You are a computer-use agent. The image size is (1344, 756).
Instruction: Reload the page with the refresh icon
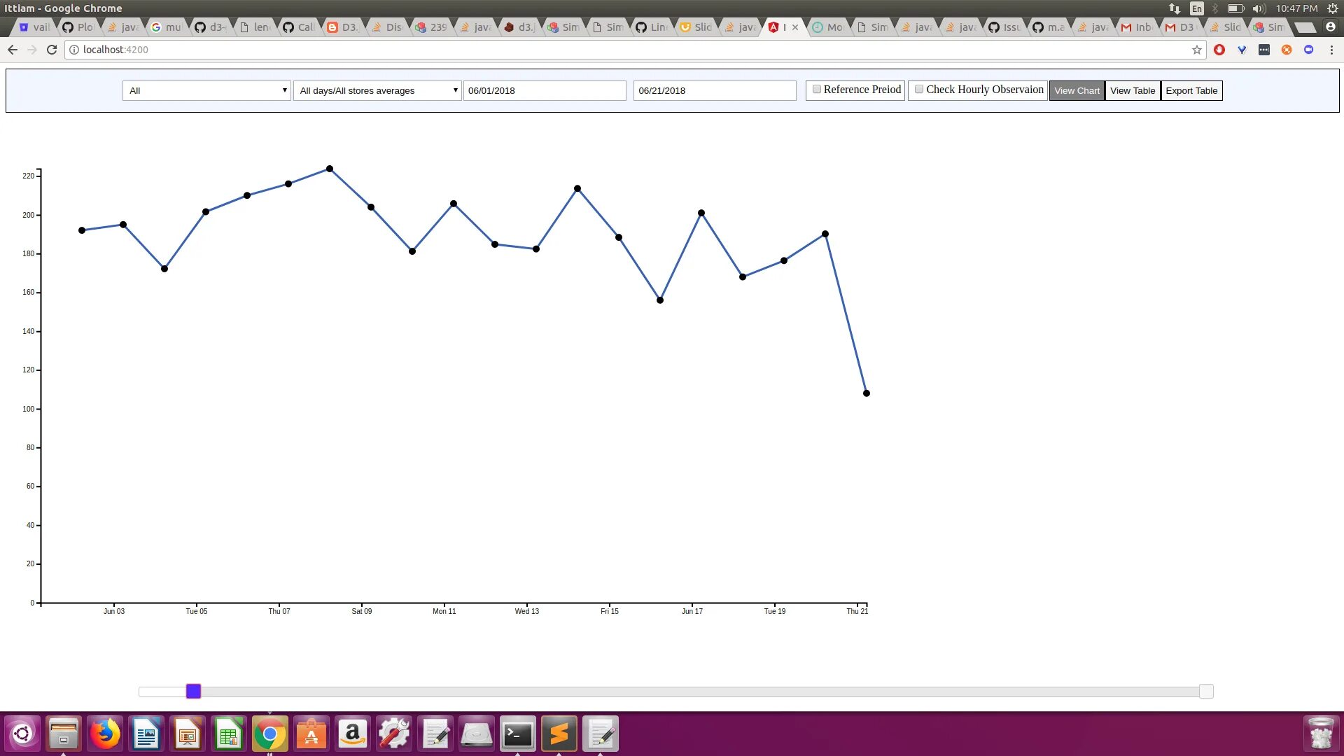click(52, 50)
